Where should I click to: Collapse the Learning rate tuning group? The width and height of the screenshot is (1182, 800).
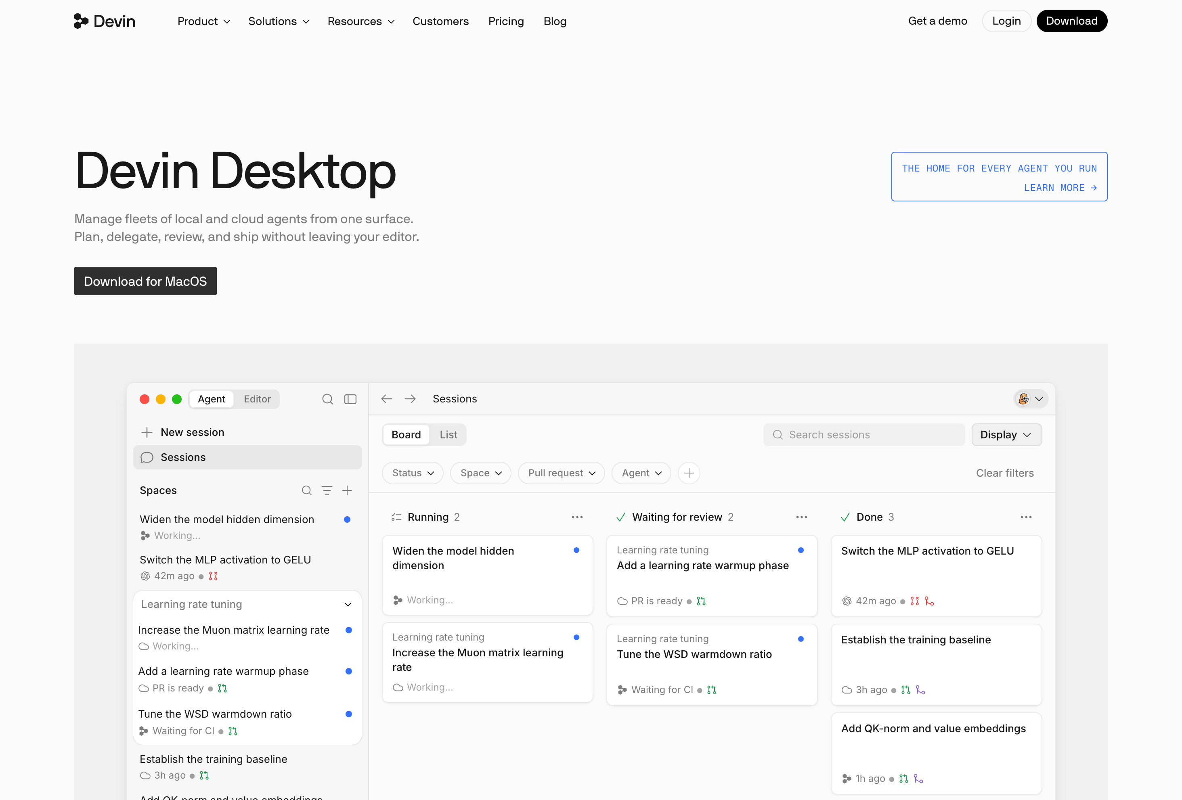348,604
